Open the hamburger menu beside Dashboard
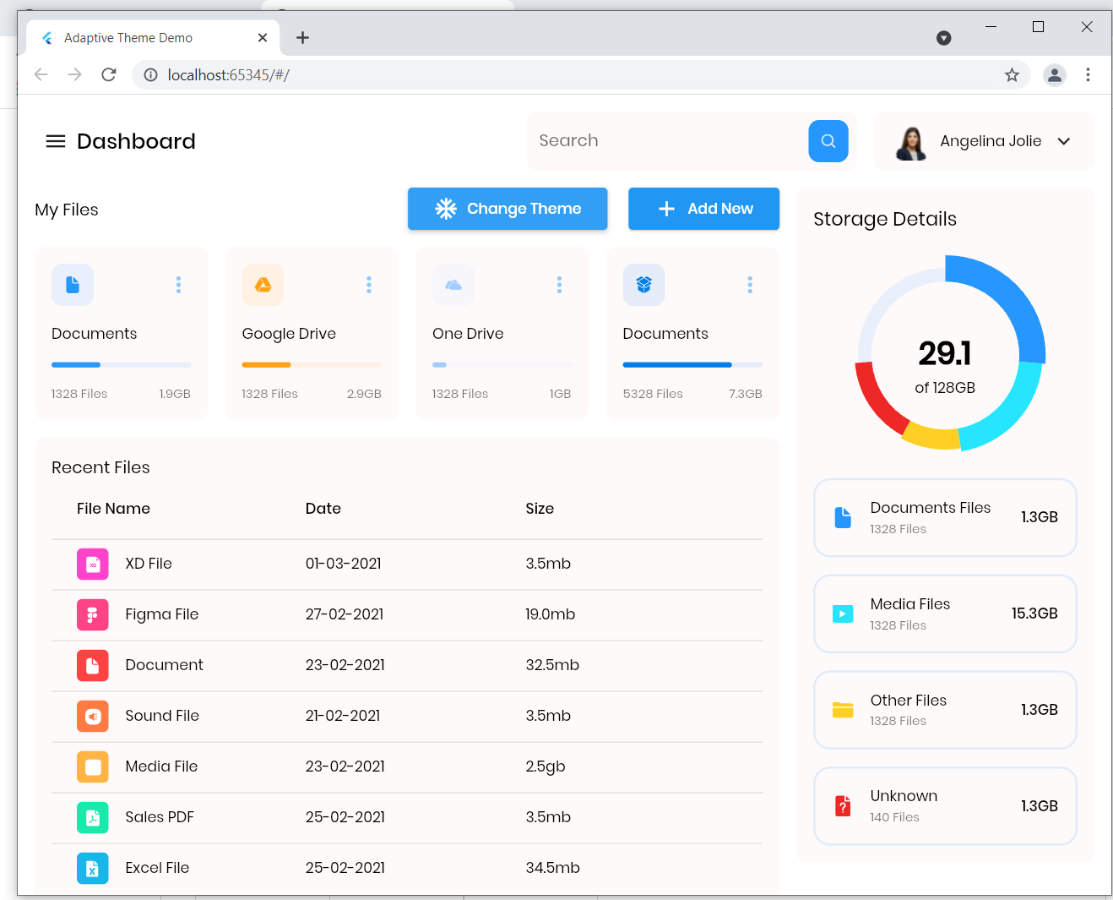The height and width of the screenshot is (900, 1113). [56, 141]
